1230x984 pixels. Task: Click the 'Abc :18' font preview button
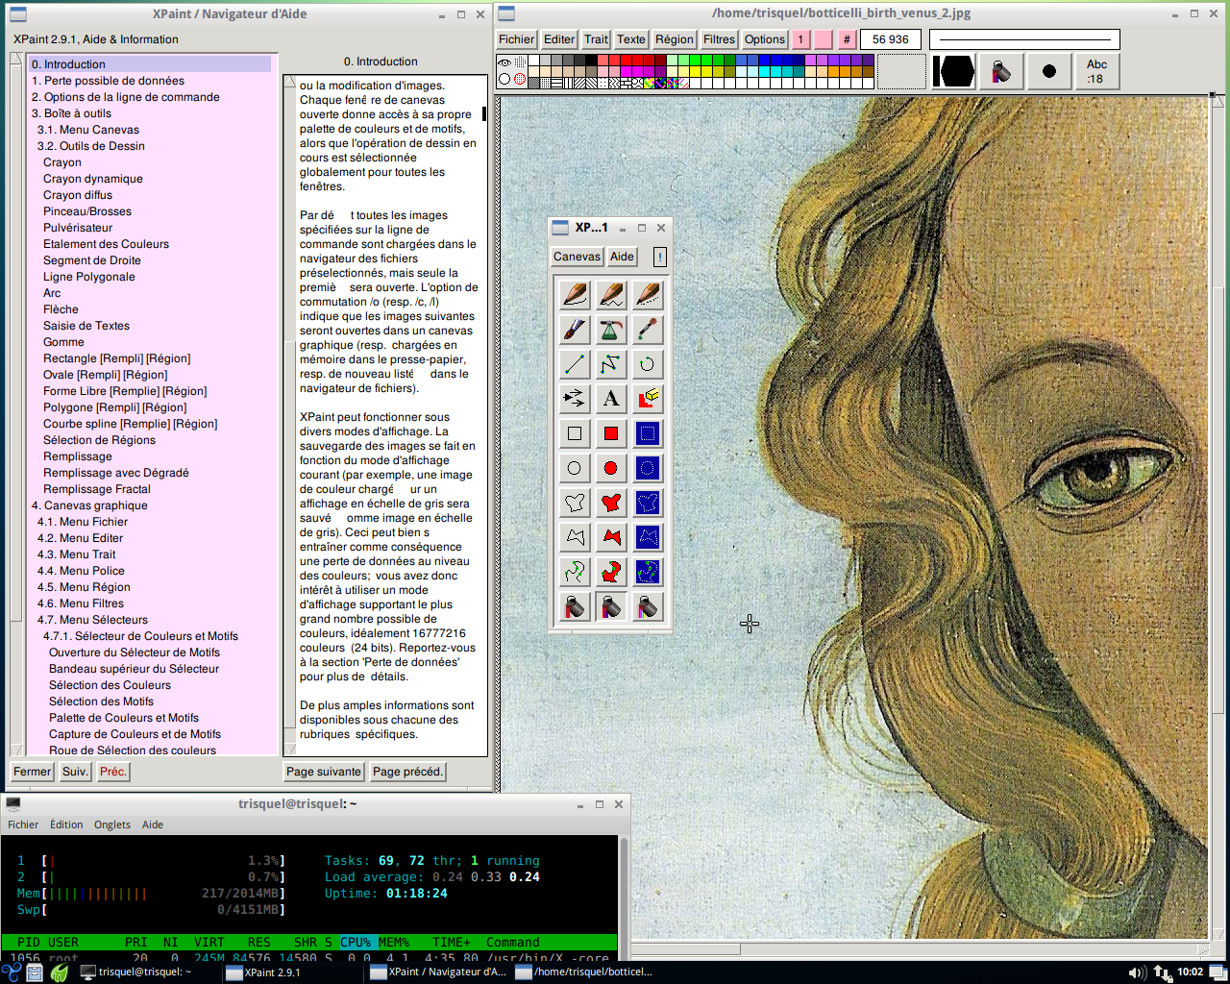coord(1096,71)
